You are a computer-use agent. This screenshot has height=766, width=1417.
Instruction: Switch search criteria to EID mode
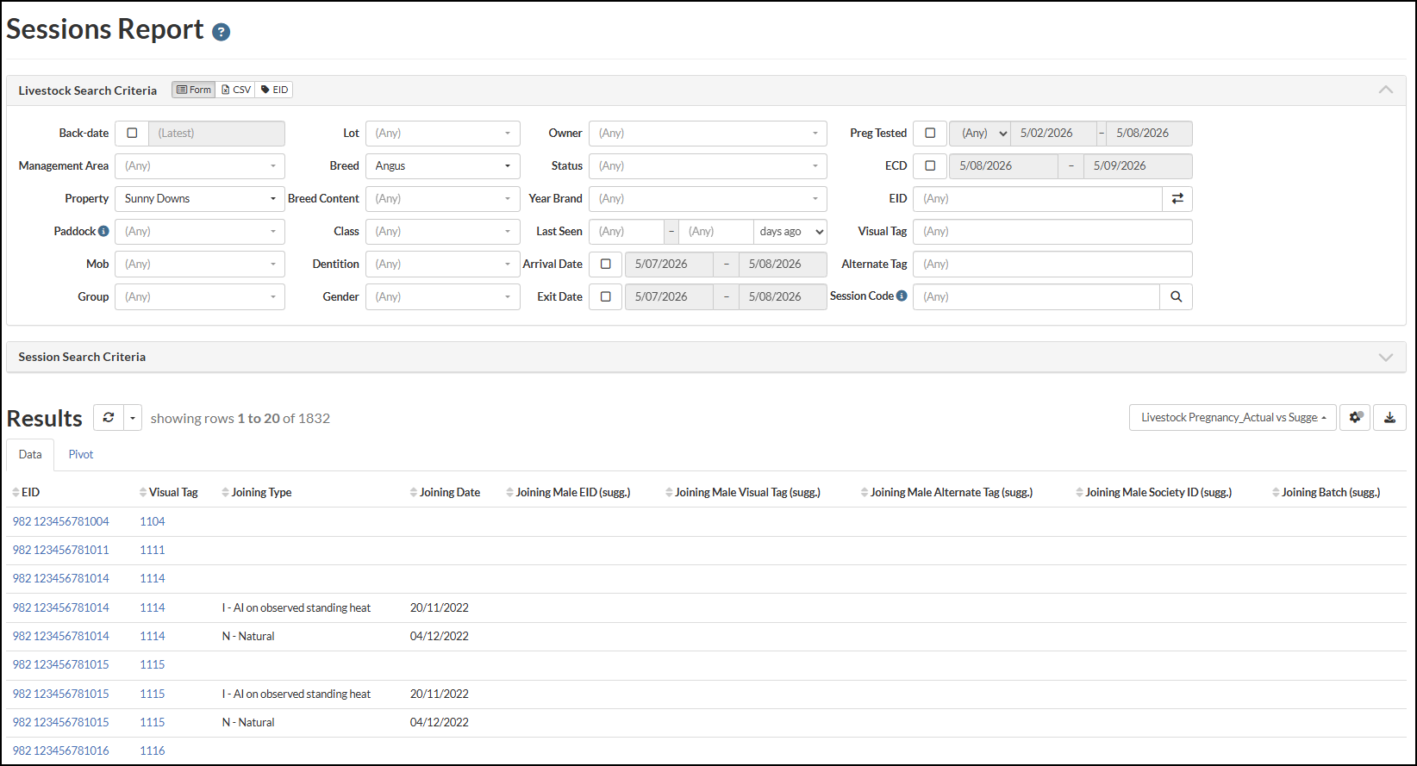point(274,90)
